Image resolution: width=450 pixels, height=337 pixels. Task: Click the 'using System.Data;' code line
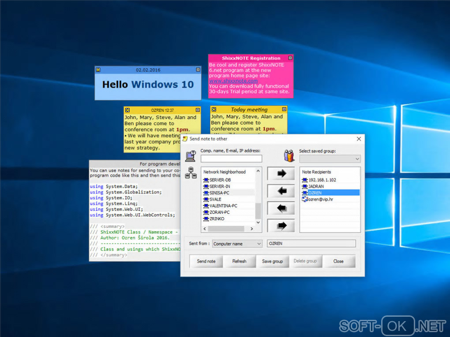(114, 186)
